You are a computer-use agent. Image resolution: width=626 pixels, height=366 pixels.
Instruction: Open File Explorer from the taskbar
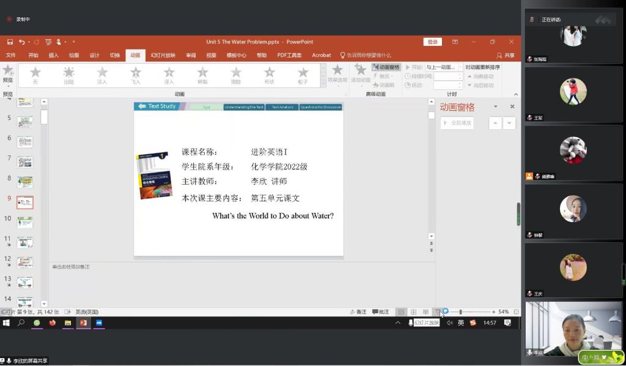68,323
